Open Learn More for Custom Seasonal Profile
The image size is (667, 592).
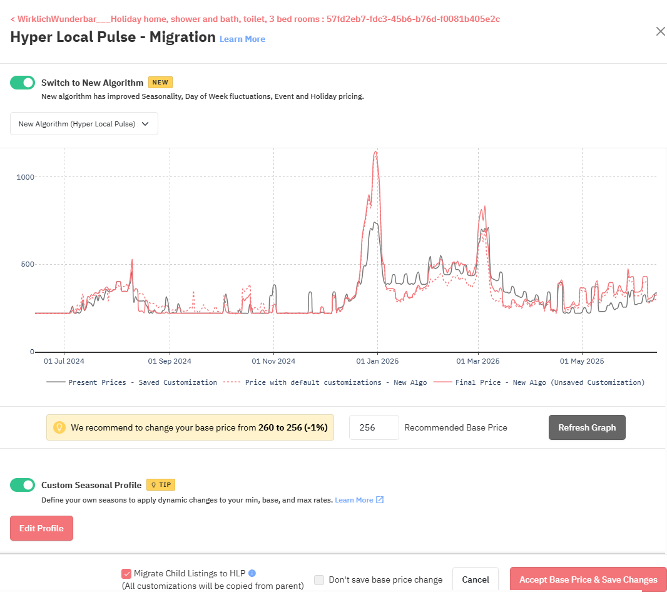(x=355, y=499)
